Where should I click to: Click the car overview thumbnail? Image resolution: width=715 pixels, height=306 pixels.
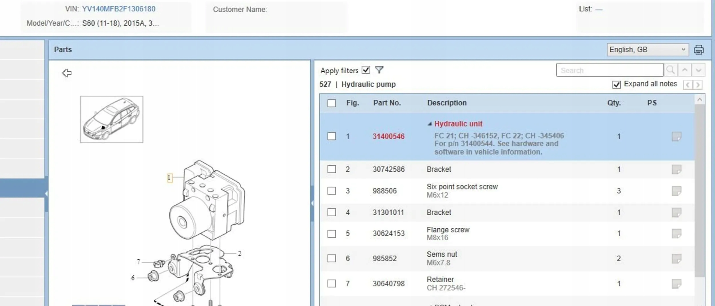point(112,119)
